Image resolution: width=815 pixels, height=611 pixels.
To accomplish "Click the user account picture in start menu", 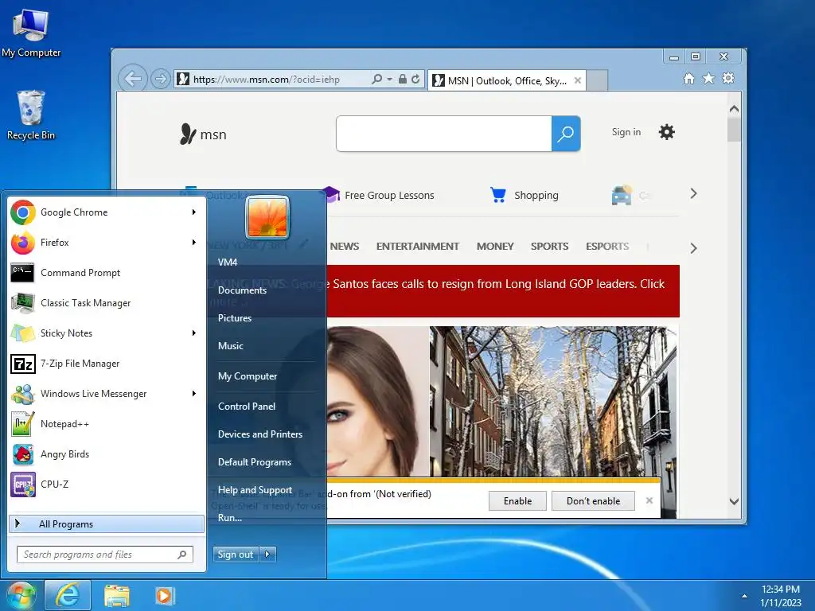I will pos(267,216).
